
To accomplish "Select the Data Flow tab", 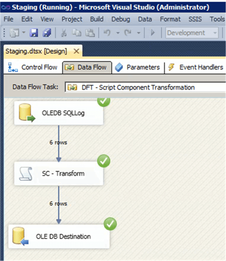I will (x=87, y=68).
